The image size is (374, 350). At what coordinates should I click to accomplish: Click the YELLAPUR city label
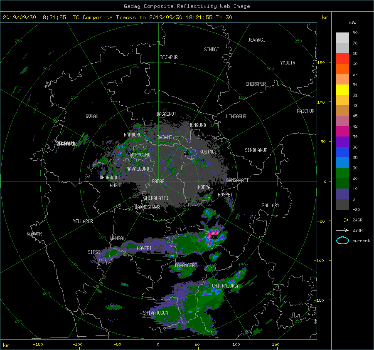click(83, 221)
